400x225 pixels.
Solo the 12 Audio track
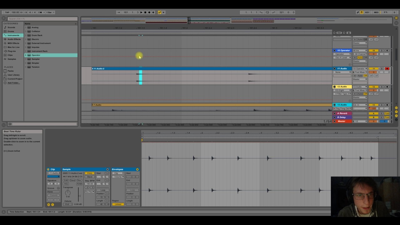(382, 87)
